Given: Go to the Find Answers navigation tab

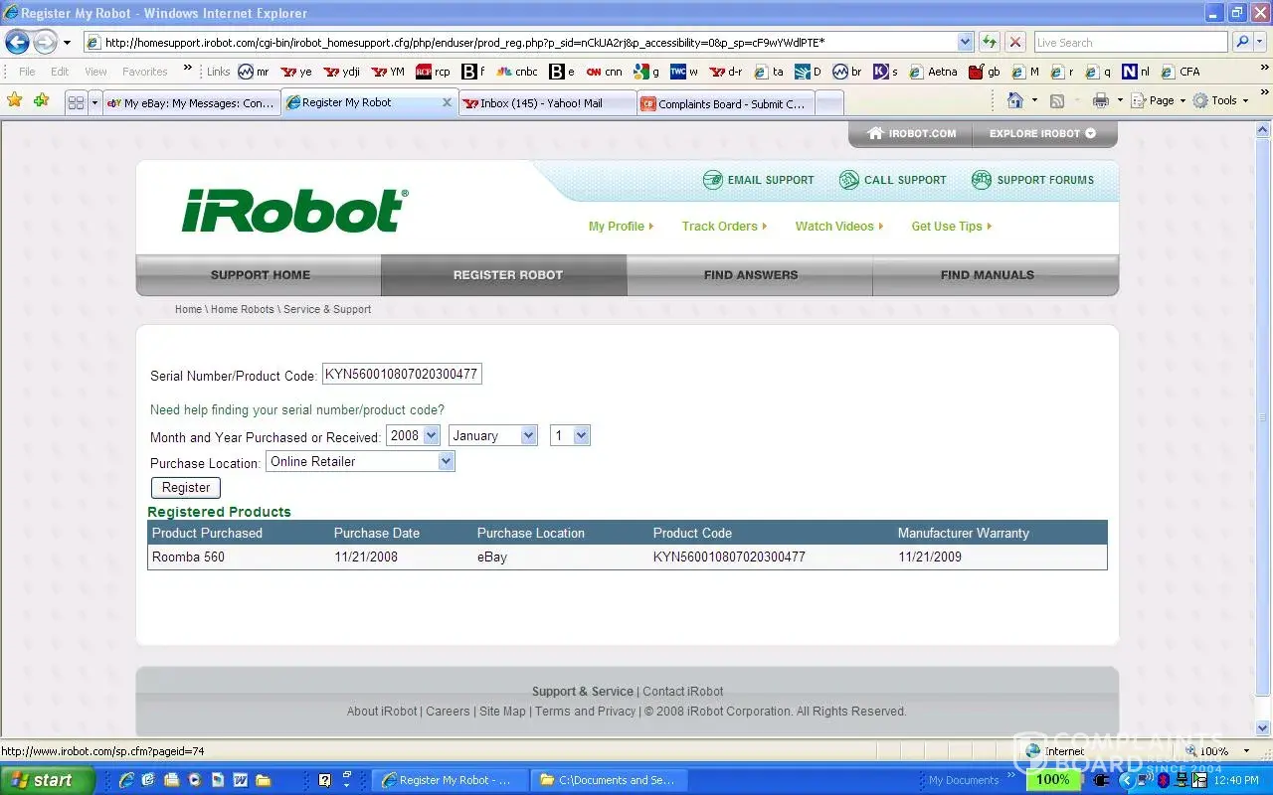Looking at the screenshot, I should click(x=750, y=275).
